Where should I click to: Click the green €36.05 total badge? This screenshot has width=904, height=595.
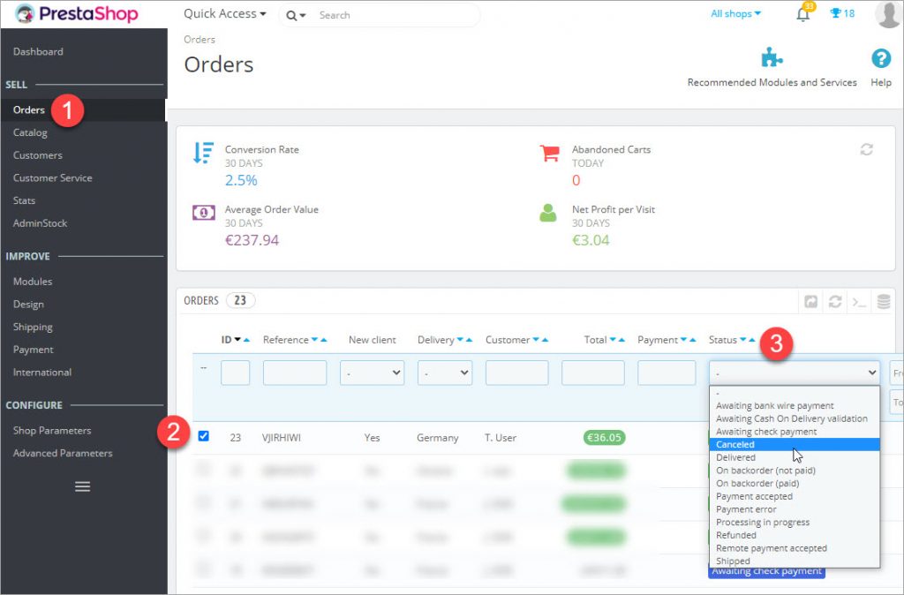[x=605, y=437]
